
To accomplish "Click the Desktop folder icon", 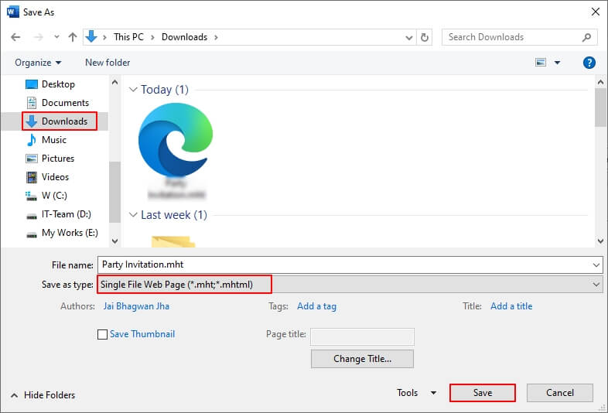I will tap(32, 84).
